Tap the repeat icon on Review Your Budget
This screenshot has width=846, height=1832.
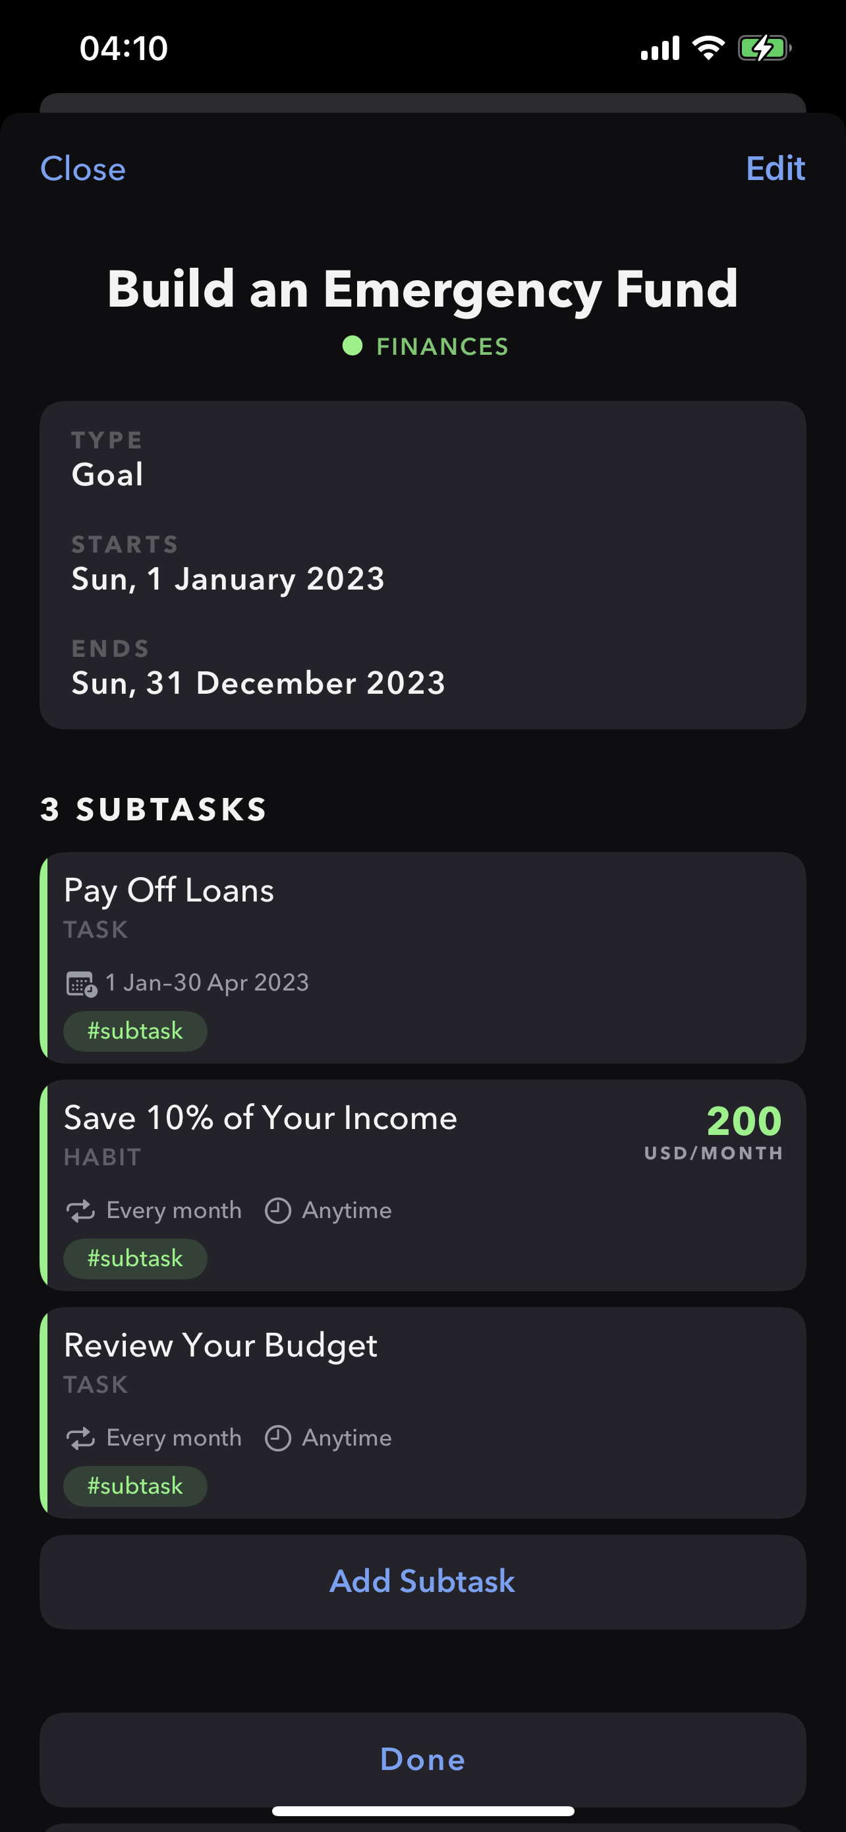click(80, 1438)
